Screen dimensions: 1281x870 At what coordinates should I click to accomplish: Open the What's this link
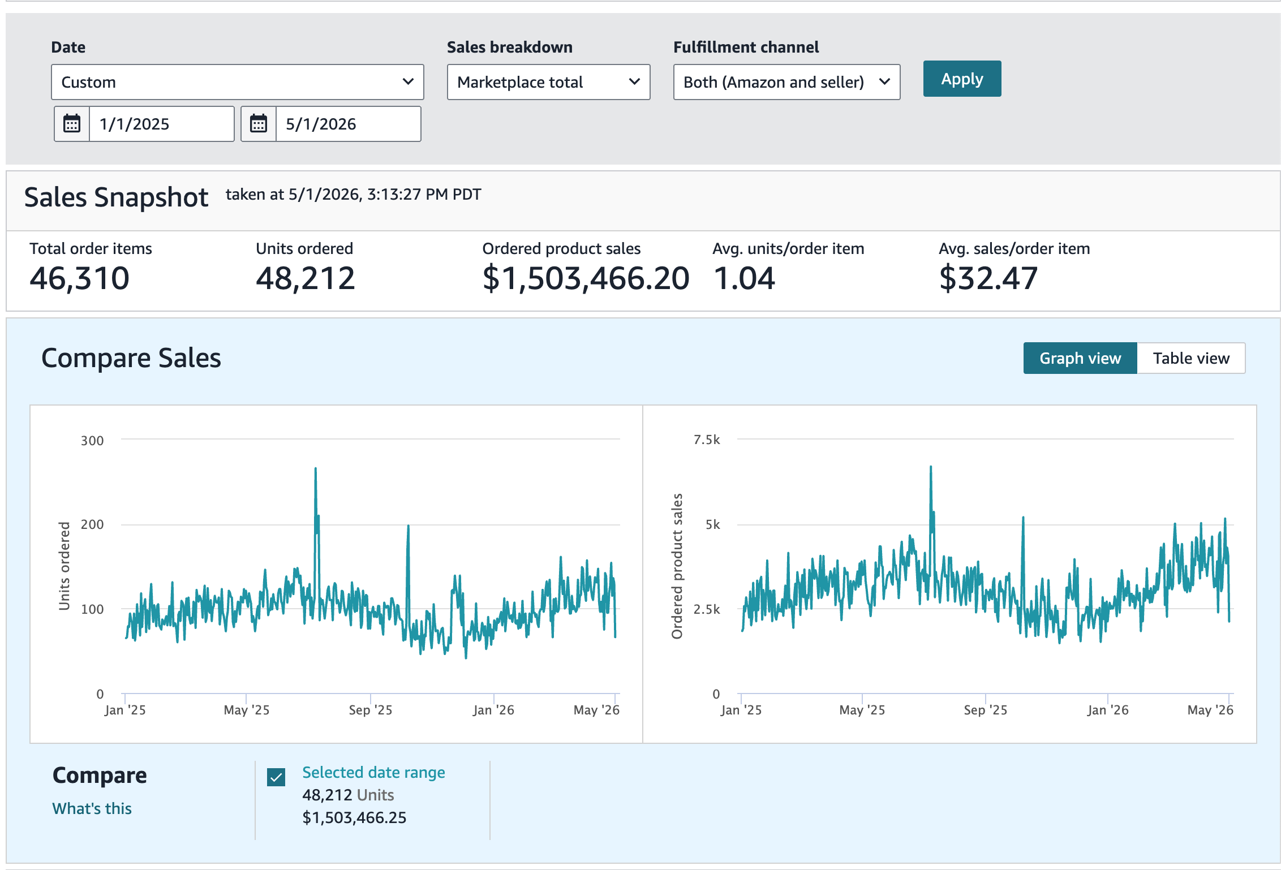tap(92, 808)
